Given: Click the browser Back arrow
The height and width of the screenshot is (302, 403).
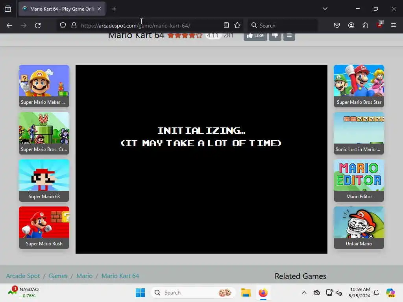Looking at the screenshot, I should click(9, 26).
